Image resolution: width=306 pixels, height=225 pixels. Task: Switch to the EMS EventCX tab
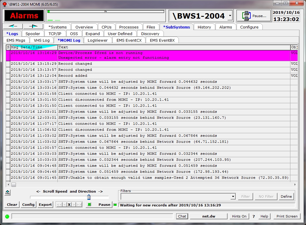tap(129, 40)
